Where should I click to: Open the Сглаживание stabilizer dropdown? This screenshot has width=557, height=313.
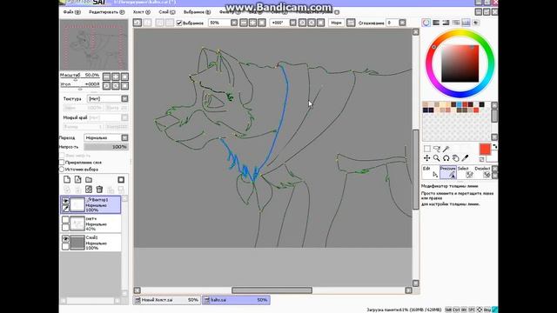coord(402,23)
